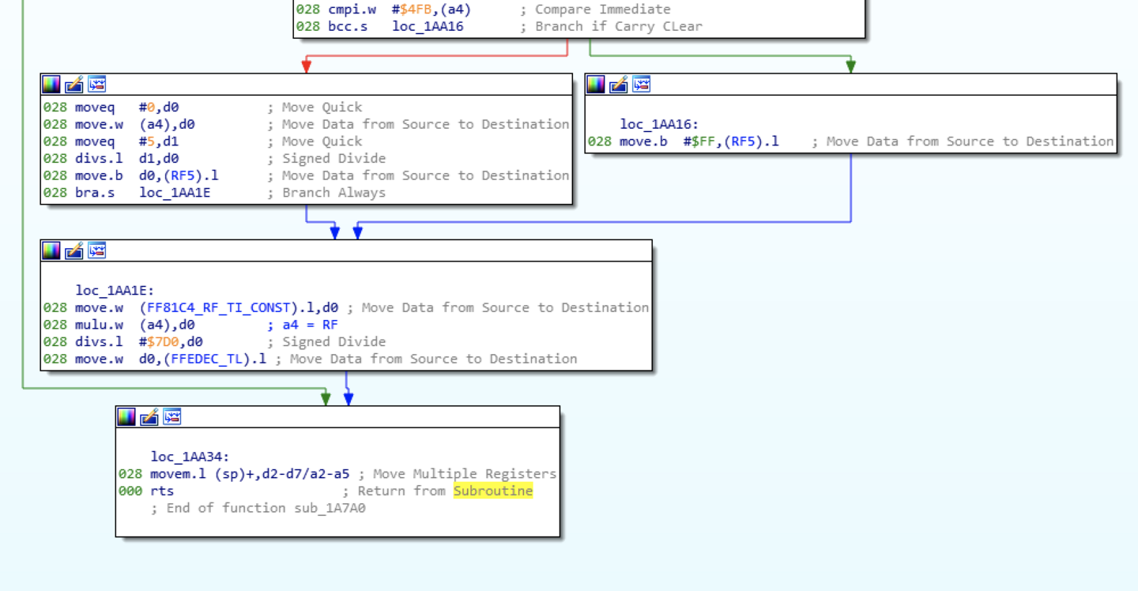This screenshot has height=591, width=1138.
Task: Click group-nodes icon of loc_1AA34 block
Action: (172, 416)
